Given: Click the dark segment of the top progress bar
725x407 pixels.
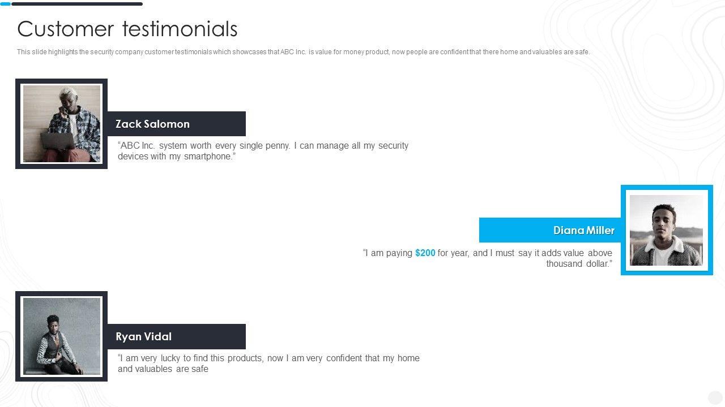Looking at the screenshot, I should tap(77, 4).
